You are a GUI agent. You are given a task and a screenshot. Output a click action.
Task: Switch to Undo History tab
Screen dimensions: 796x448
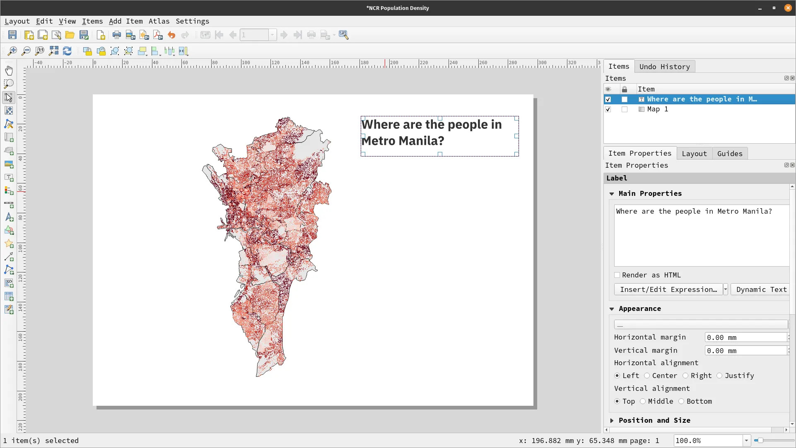point(664,66)
